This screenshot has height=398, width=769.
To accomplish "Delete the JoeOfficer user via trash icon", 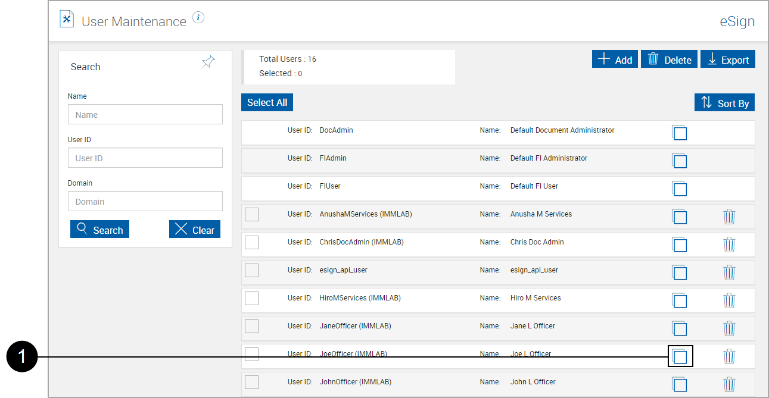I will point(729,356).
